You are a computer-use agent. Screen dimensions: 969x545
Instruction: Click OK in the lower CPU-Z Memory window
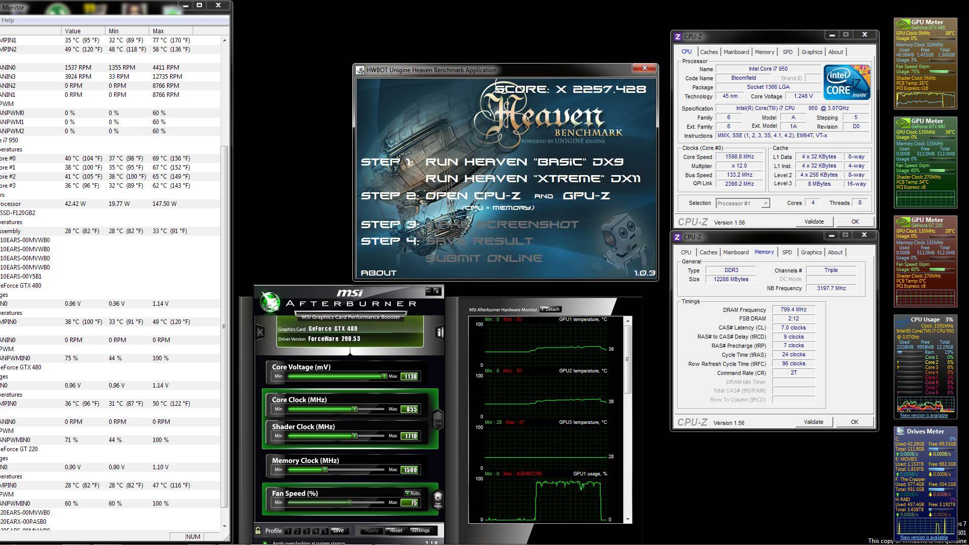coord(854,422)
